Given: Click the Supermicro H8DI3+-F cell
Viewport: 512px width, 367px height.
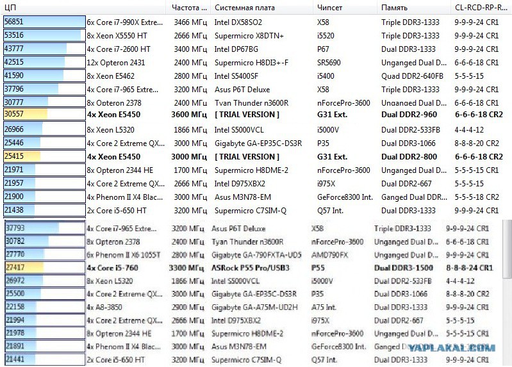Looking at the screenshot, I should [x=251, y=62].
